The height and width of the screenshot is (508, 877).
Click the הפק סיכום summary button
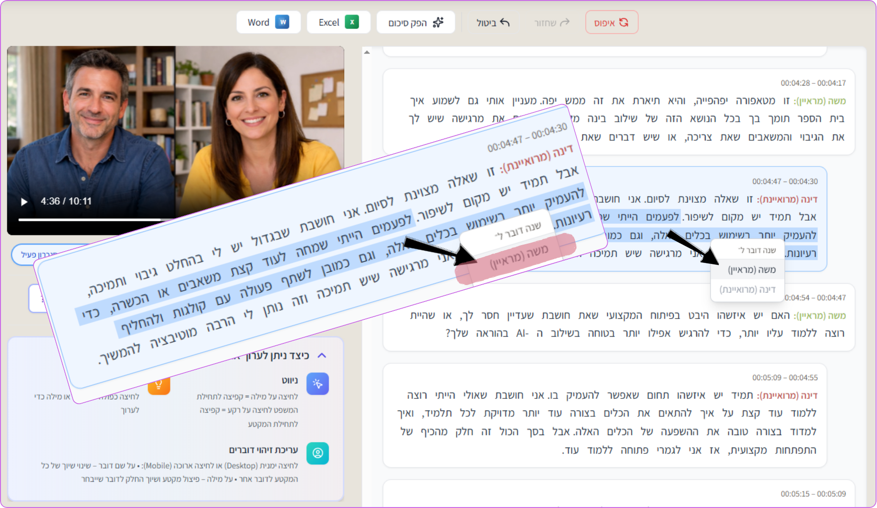tap(416, 22)
